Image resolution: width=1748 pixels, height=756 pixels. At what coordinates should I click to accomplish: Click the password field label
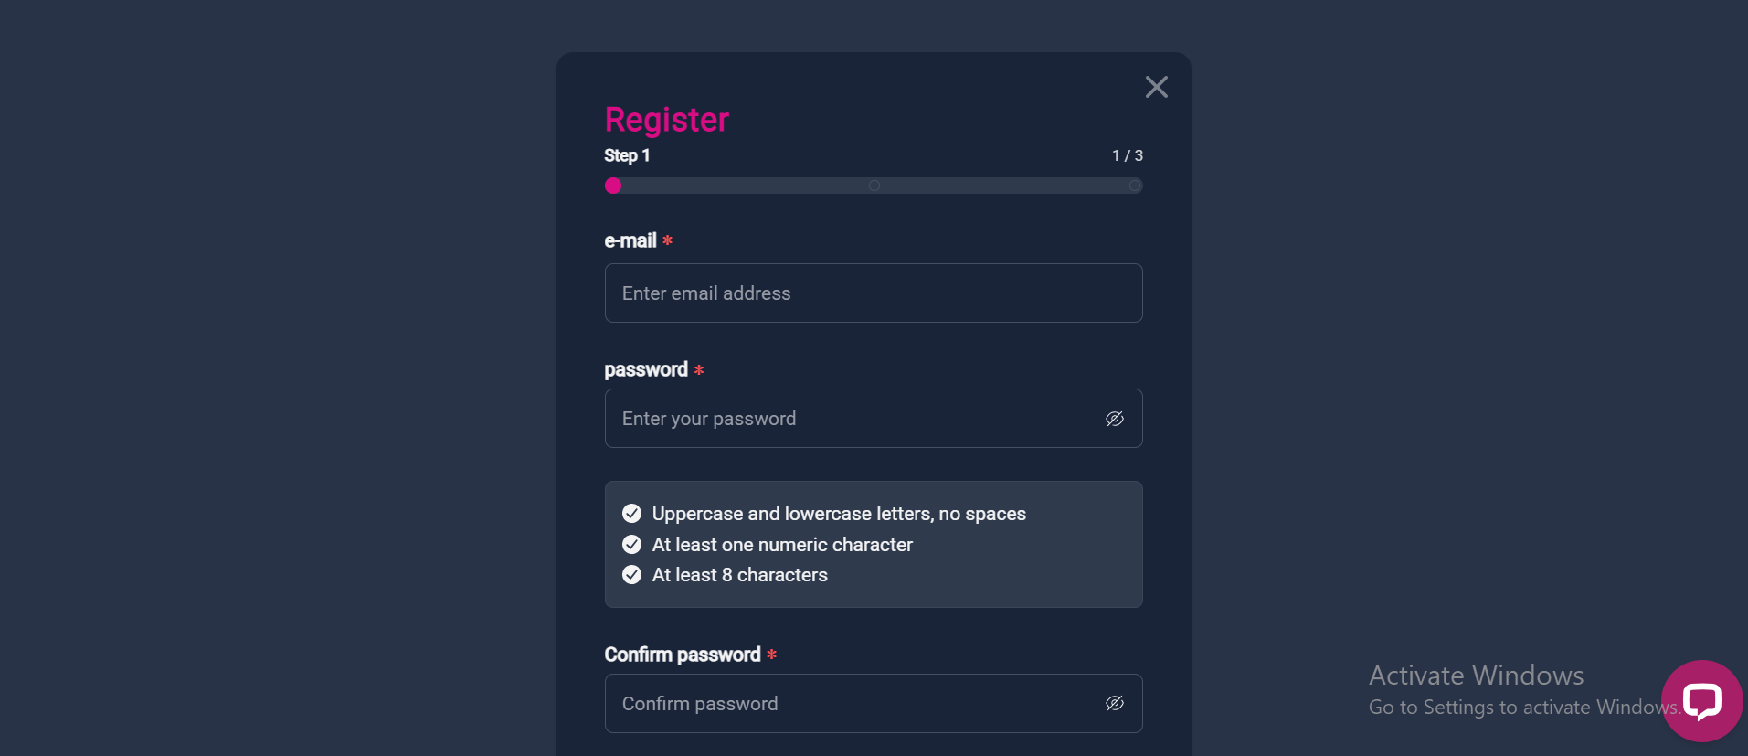pos(646,369)
